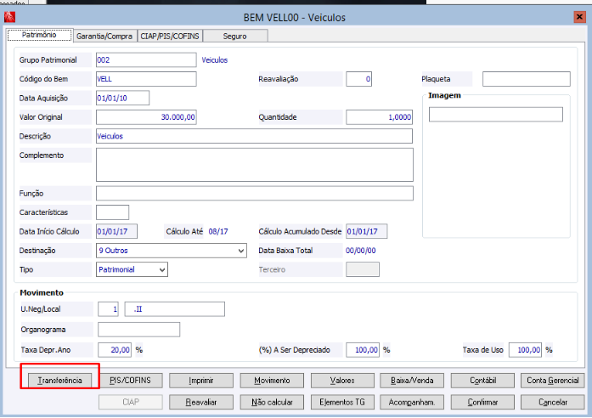592x418 pixels.
Task: Click the Baixa/Venda button
Action: pyautogui.click(x=412, y=381)
